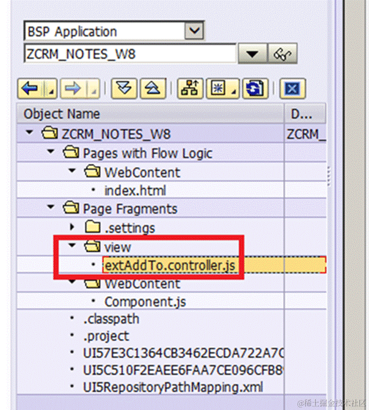This screenshot has height=410, width=369.
Task: Click the ZCRM_NOTES_W8 name input field
Action: pyautogui.click(x=130, y=54)
